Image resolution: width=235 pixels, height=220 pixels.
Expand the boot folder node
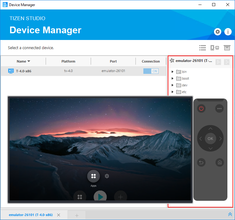tap(173, 78)
